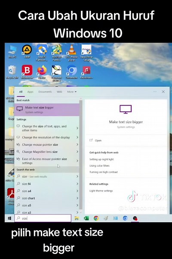Switch to the Apps search tab

[x=30, y=92]
